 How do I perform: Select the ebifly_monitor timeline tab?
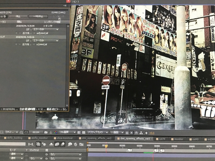tap(39, 138)
